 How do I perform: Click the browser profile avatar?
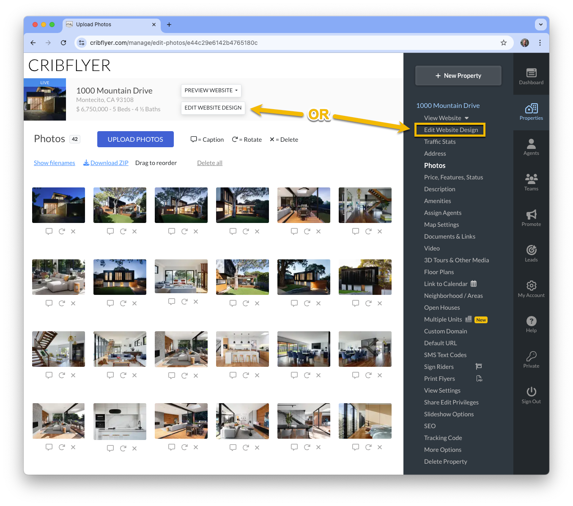(525, 43)
